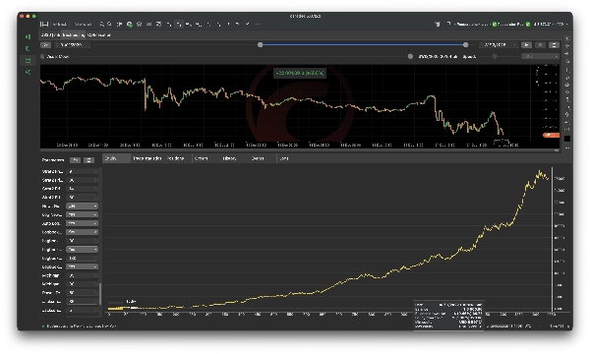Click the zoom in magnifier in chart toolbar
The width and height of the screenshot is (590, 354).
point(101,24)
